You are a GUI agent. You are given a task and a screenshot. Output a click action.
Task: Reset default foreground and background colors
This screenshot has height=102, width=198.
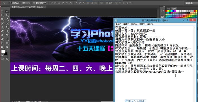2,55
